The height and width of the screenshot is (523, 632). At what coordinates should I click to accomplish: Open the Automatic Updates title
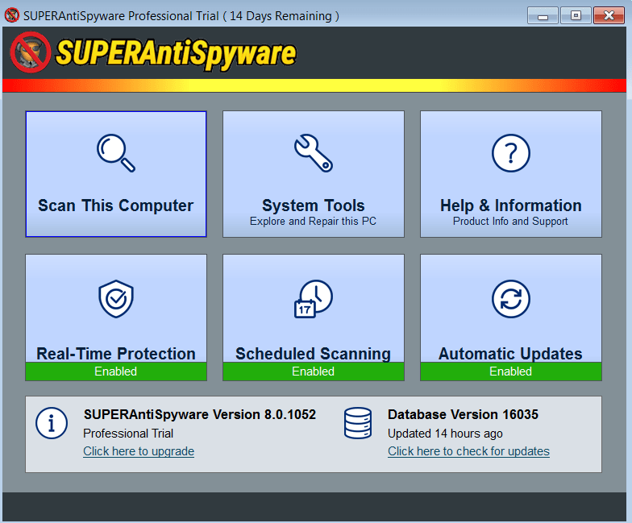tap(511, 353)
